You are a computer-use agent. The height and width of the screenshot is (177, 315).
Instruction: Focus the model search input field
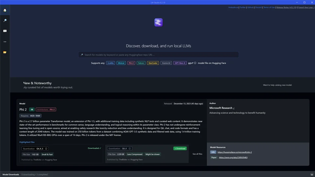[158, 55]
